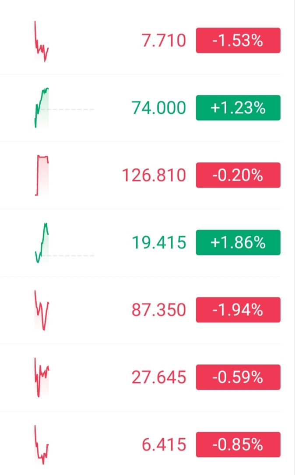
Task: Click the green price 74.000
Action: [159, 108]
